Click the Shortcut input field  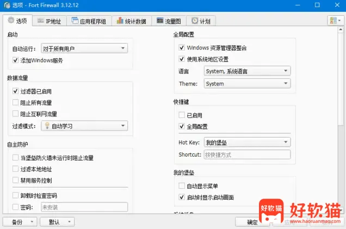pyautogui.click(x=247, y=154)
